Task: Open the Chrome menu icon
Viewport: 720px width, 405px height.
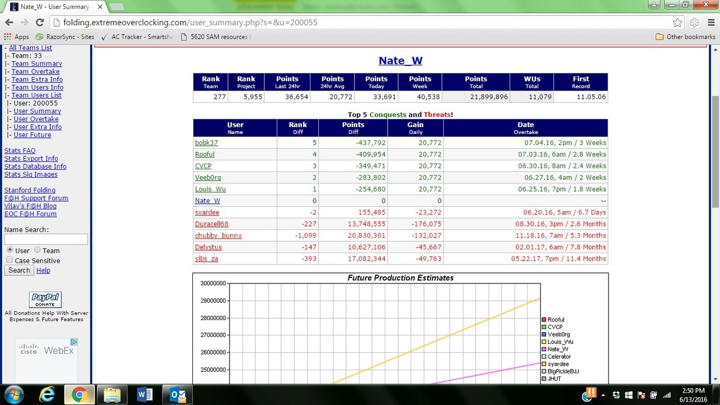Action: click(711, 22)
